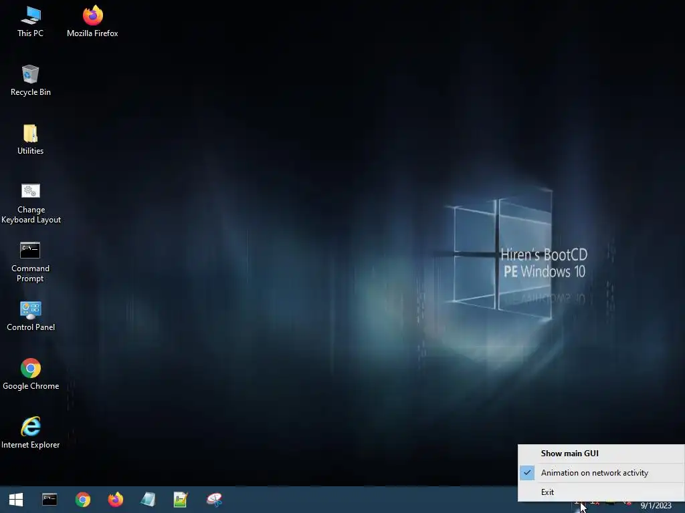Launch Chrome from the taskbar
Viewport: 685px width, 513px height.
pyautogui.click(x=82, y=500)
